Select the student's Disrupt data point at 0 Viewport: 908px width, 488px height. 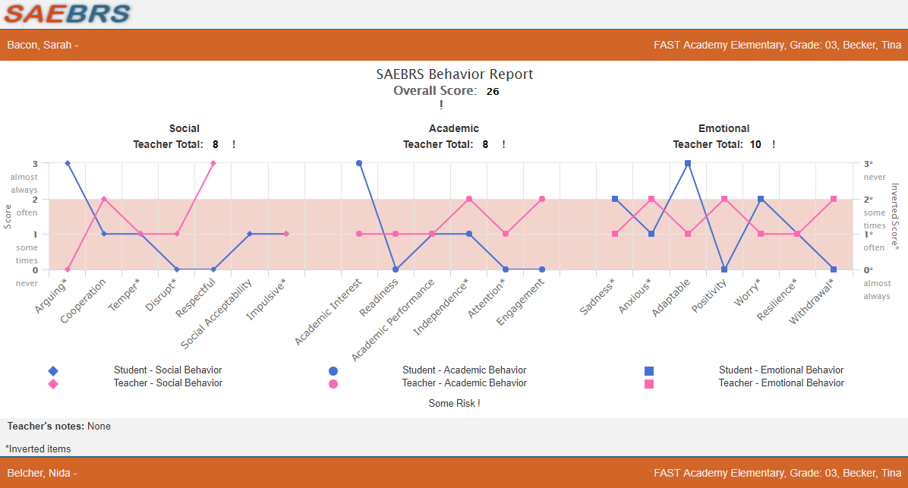pyautogui.click(x=177, y=269)
